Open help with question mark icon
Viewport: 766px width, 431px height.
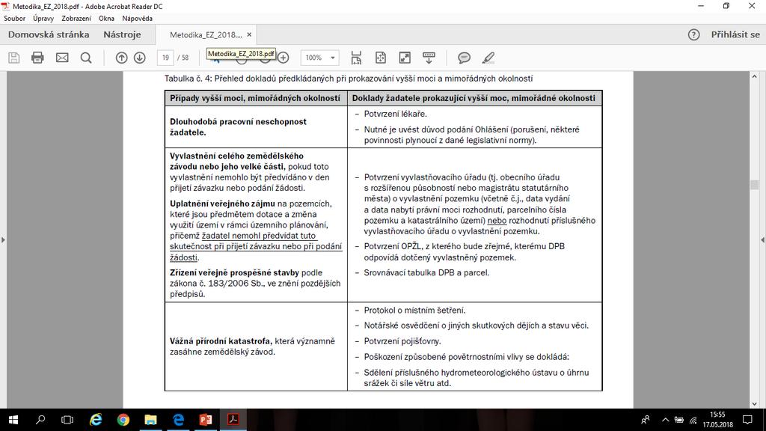tap(693, 34)
